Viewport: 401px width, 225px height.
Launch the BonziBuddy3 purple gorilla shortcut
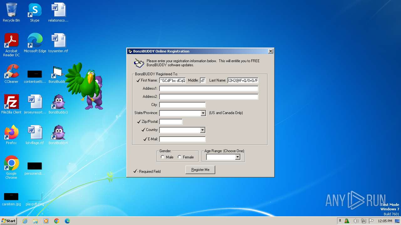[58, 104]
